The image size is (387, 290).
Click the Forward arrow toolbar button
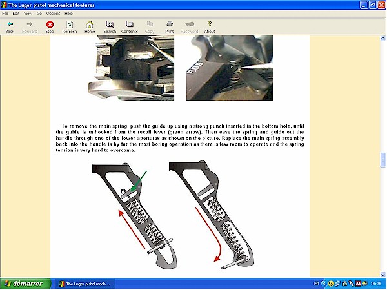[30, 27]
